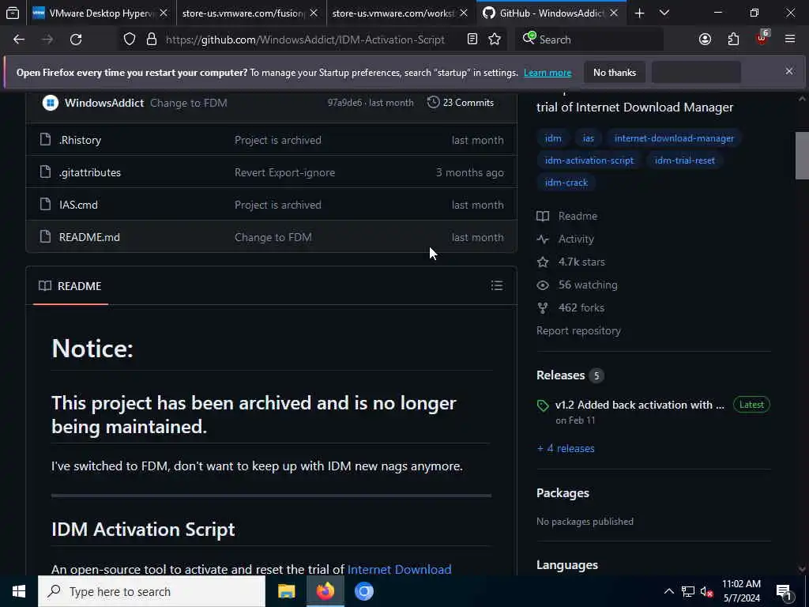Viewport: 809px width, 607px height.
Task: Click the idm-trial-reset topic tag
Action: click(x=685, y=160)
